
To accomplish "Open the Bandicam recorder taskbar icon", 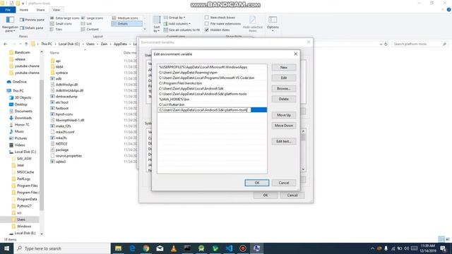I will coord(243,248).
